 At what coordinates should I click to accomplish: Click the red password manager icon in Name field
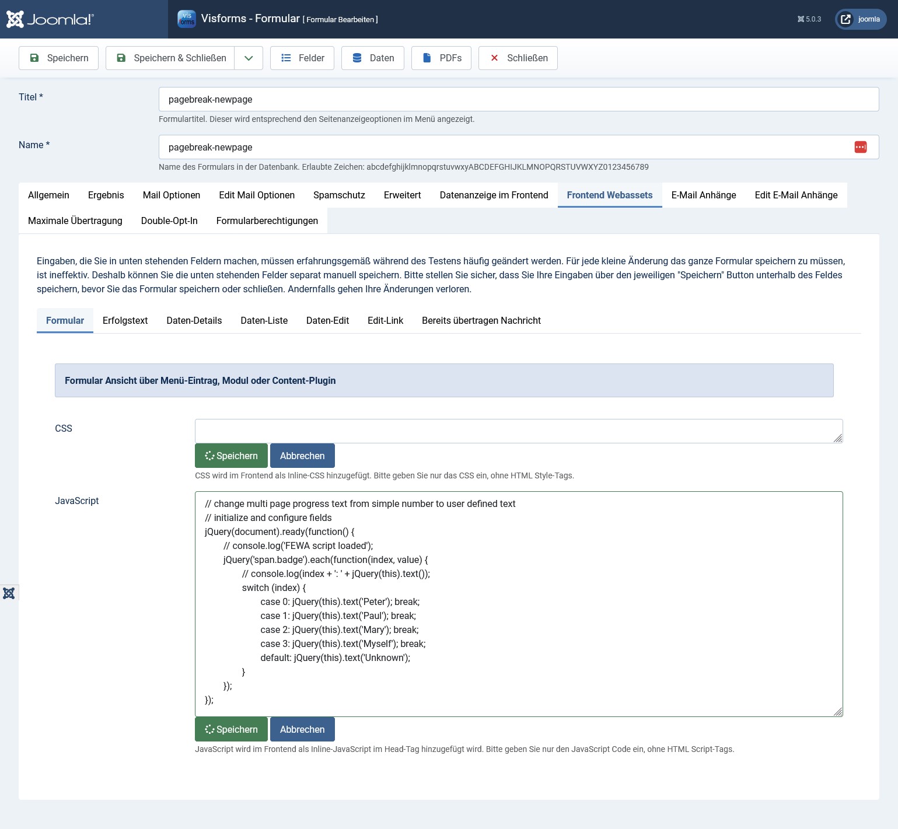pos(860,147)
